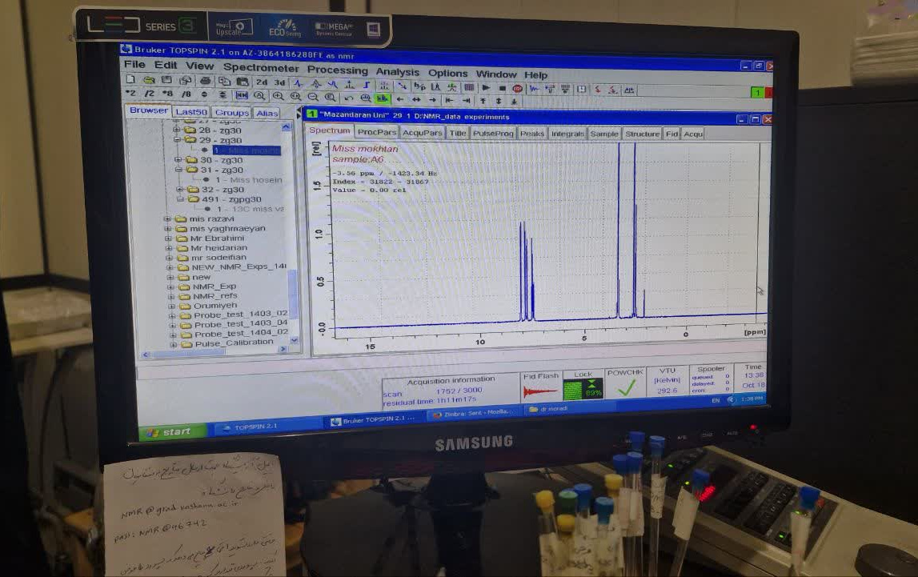
Task: Click the red halt stop-sign icon
Action: [x=518, y=88]
